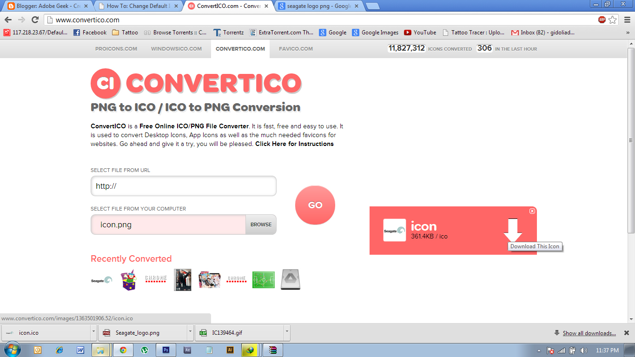Open the anime folder icon in Recently Converted
635x357 pixels.
coord(209,280)
